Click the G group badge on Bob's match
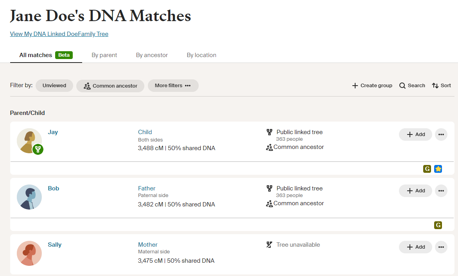The height and width of the screenshot is (276, 458). (x=438, y=225)
